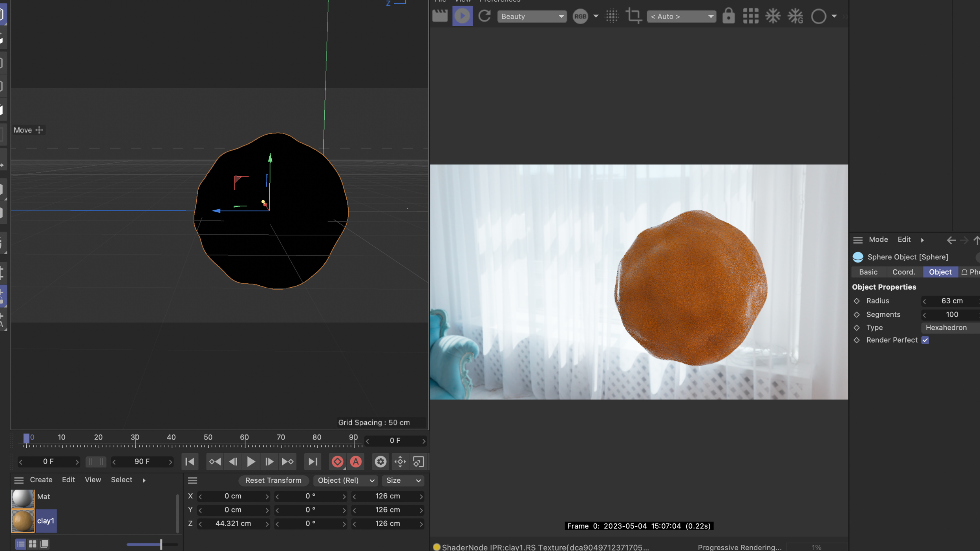The width and height of the screenshot is (980, 551).
Task: Open the Object (Rel) coordinate dropdown
Action: [345, 480]
